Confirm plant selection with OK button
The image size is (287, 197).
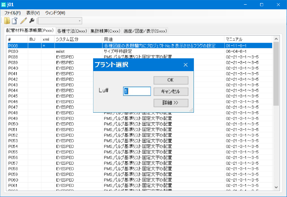171,80
